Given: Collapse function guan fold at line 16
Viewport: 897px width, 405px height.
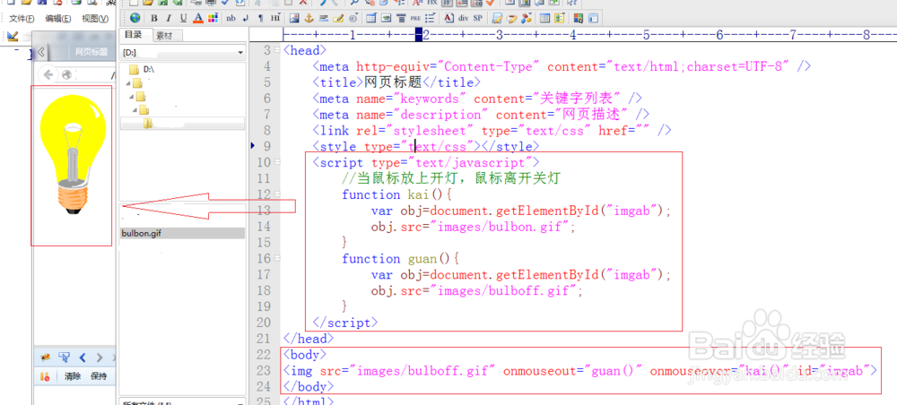Looking at the screenshot, I should [277, 259].
